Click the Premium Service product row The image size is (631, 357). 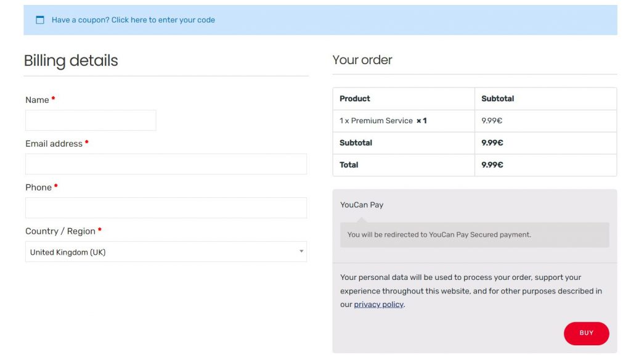[474, 121]
